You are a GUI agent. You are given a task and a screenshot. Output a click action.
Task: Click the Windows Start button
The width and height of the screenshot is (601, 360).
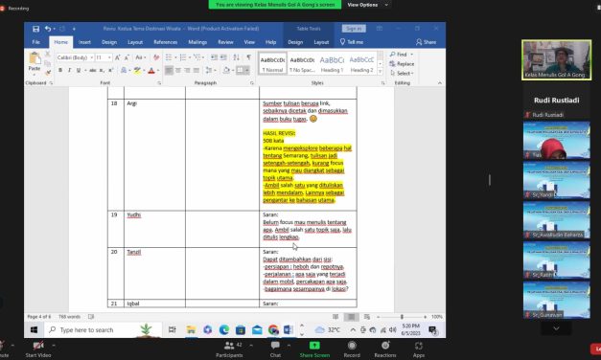click(34, 329)
